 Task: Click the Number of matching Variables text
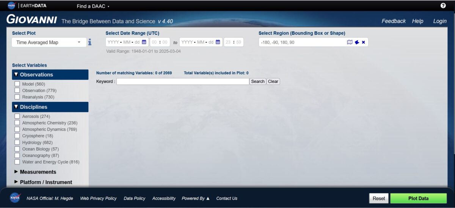[x=134, y=73]
